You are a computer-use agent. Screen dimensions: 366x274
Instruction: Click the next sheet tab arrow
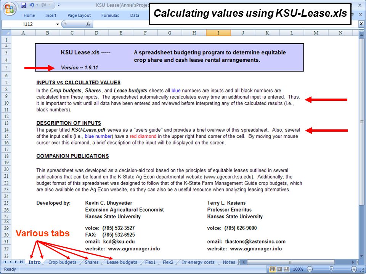tap(16, 262)
